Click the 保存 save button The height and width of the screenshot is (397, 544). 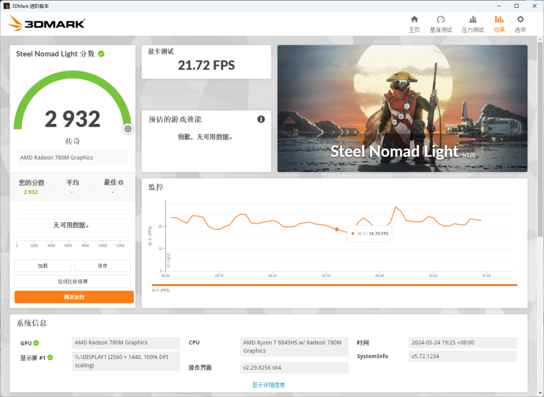pos(102,265)
